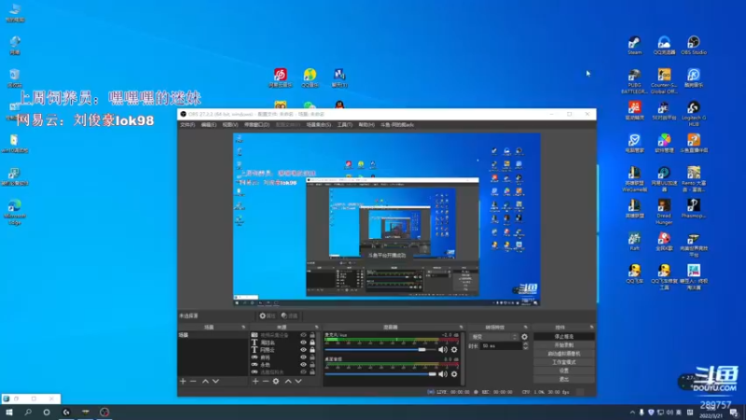Viewport: 746px width, 420px height.
Task: Increase transition duration with up stepper
Action: [525, 343]
